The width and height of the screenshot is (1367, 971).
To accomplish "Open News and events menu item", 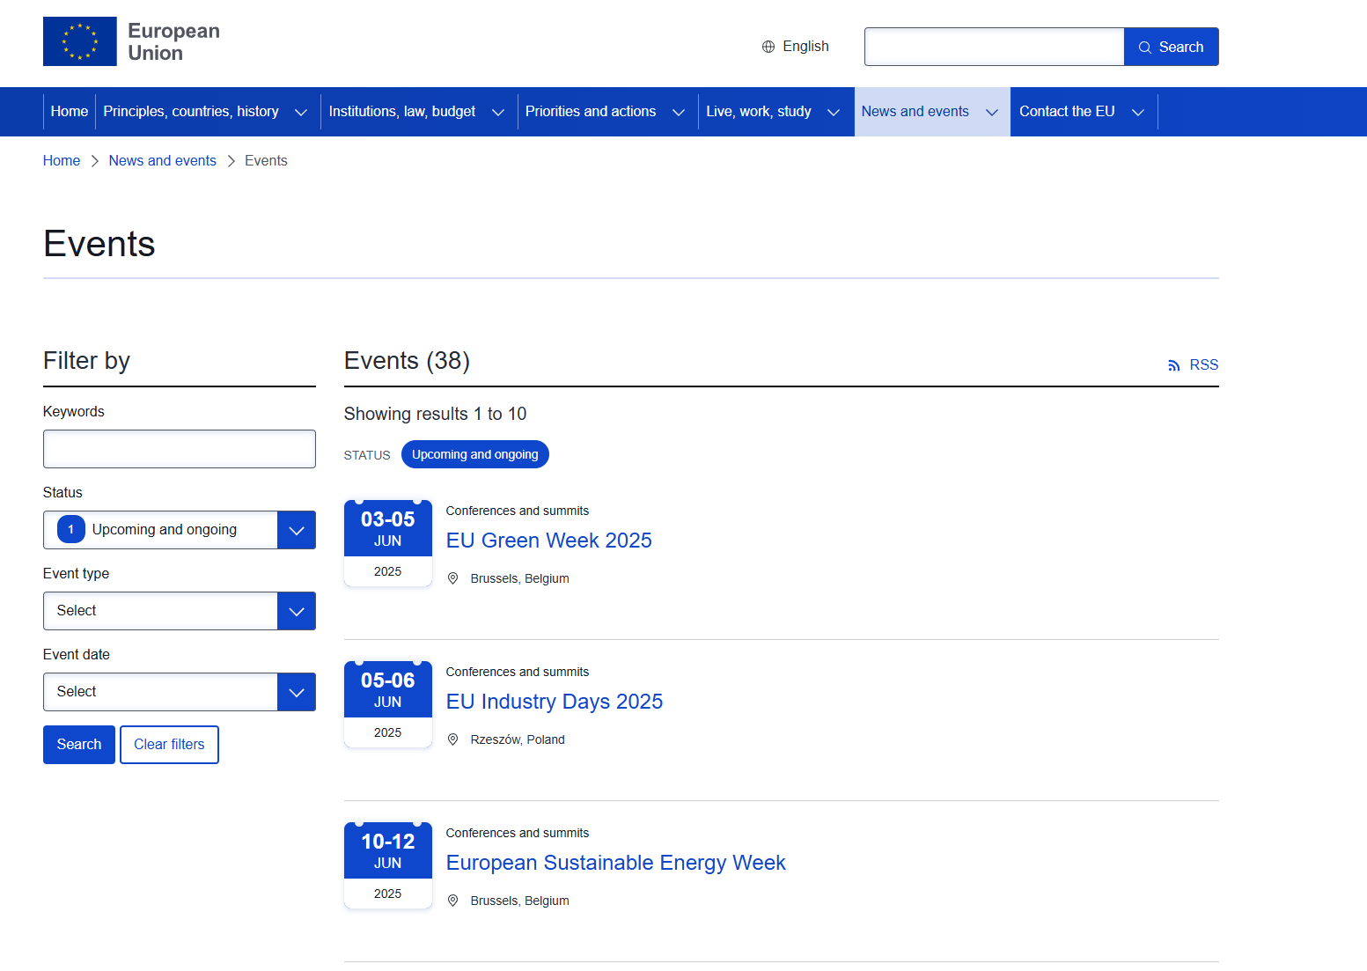I will coord(915,112).
